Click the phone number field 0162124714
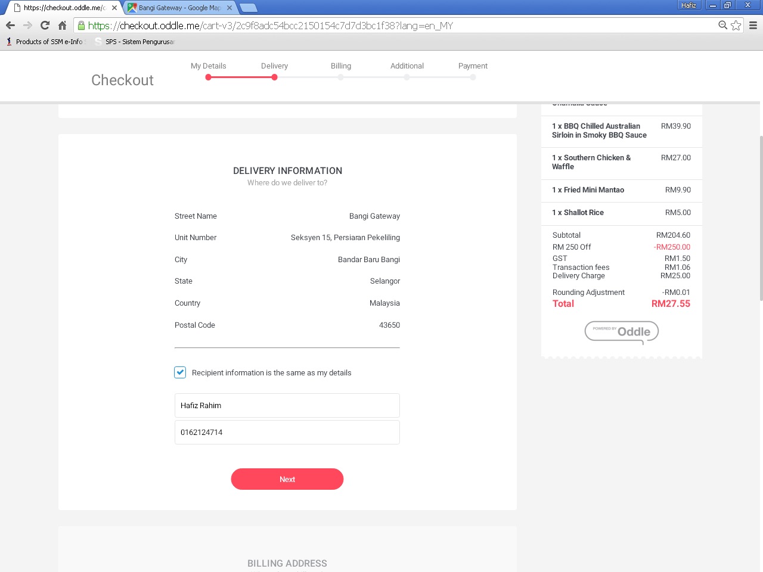Screen dimensions: 763x572 pos(287,432)
